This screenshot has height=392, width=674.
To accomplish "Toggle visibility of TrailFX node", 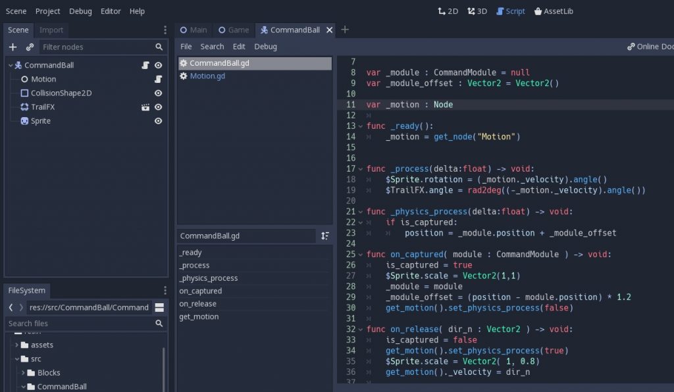I will click(158, 107).
